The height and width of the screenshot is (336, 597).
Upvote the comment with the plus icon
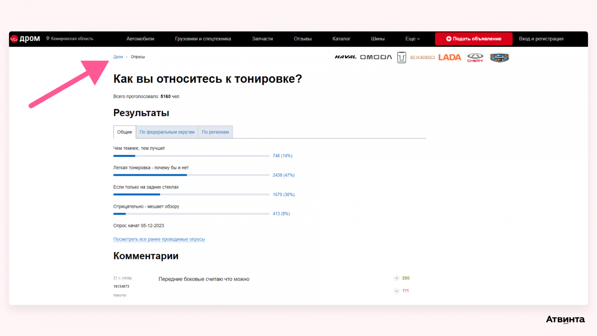click(397, 278)
